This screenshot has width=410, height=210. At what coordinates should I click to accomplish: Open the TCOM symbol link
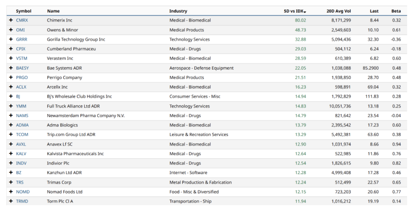coord(22,134)
